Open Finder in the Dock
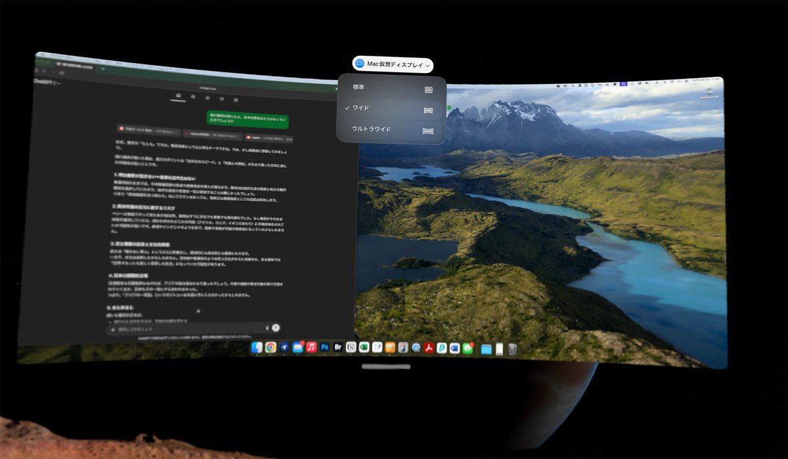Screen dimensions: 788x459 click(257, 348)
